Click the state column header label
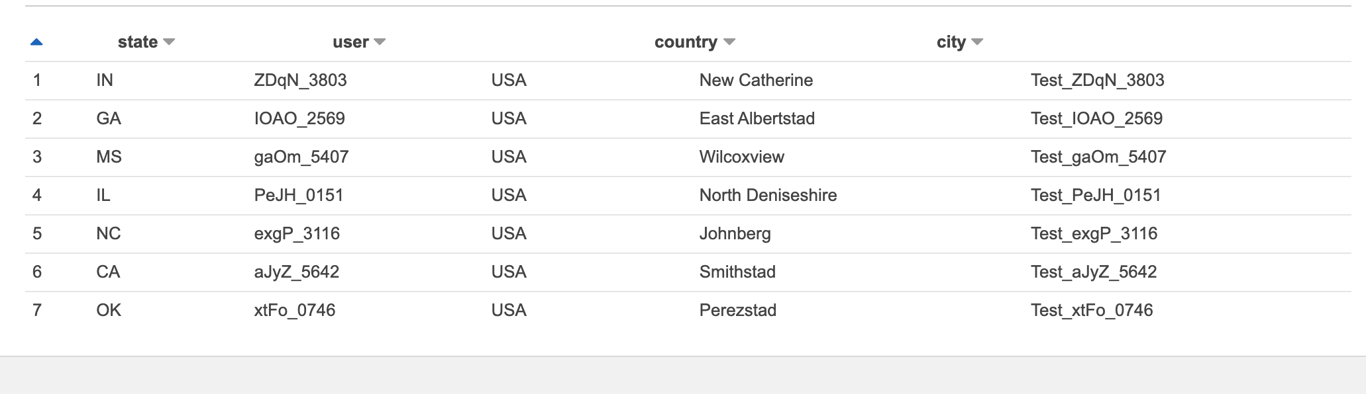The height and width of the screenshot is (394, 1366). pos(138,42)
